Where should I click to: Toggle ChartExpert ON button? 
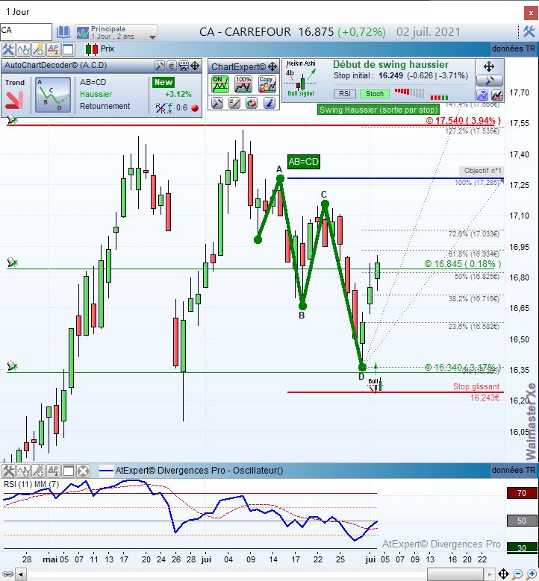tap(220, 84)
